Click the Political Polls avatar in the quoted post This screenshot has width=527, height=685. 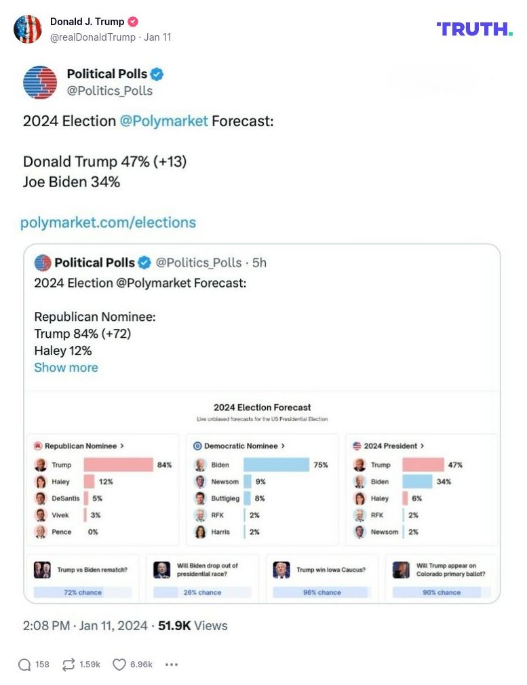point(41,262)
